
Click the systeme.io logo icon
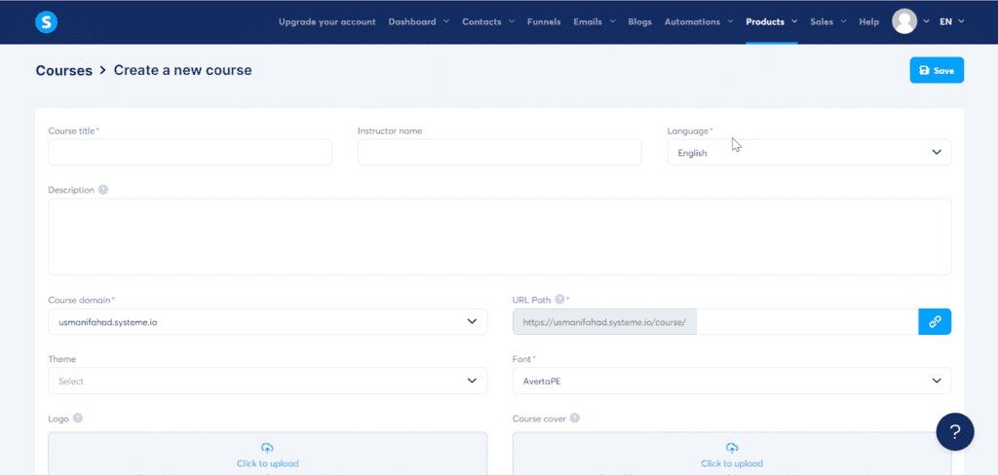(x=47, y=22)
